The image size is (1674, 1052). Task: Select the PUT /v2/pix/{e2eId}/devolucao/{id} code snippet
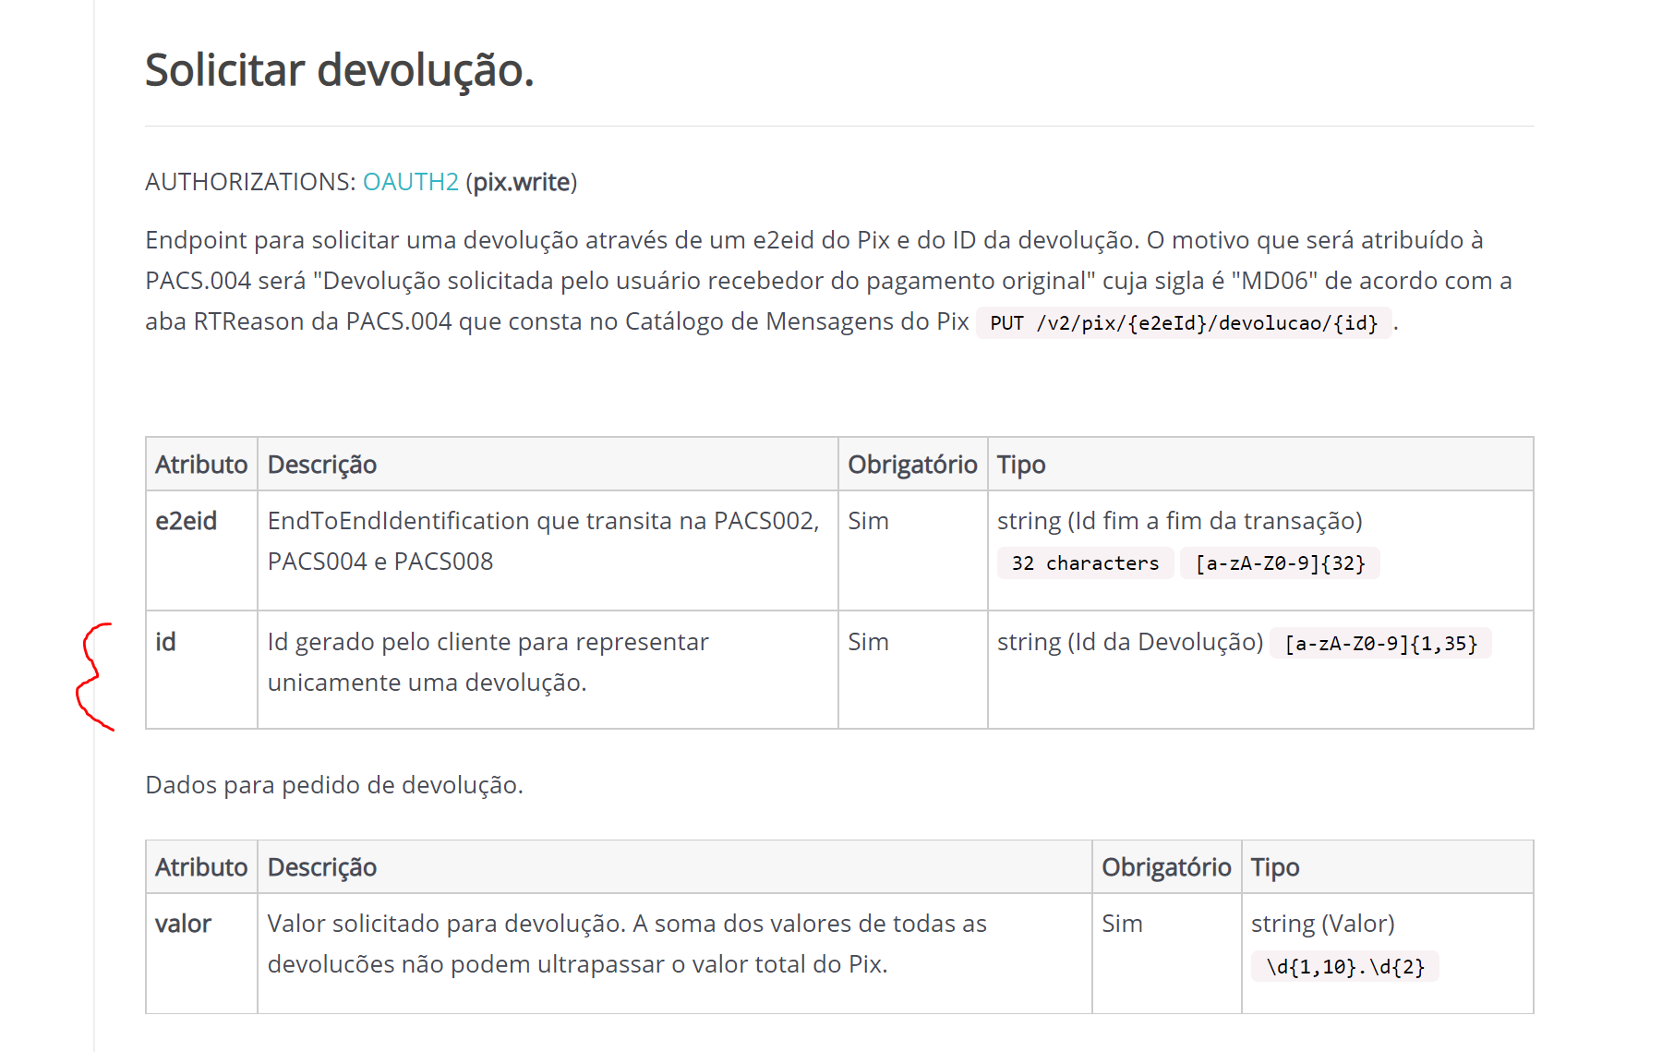pos(1184,322)
